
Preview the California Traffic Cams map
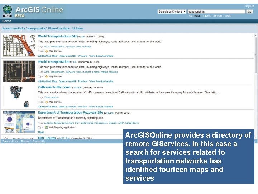83,107
